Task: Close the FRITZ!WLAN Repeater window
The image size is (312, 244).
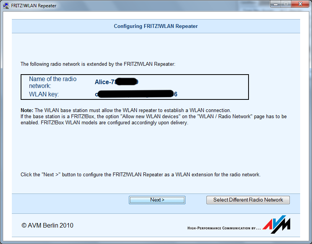Action: click(299, 4)
